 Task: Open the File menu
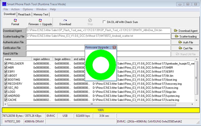tap(6, 9)
